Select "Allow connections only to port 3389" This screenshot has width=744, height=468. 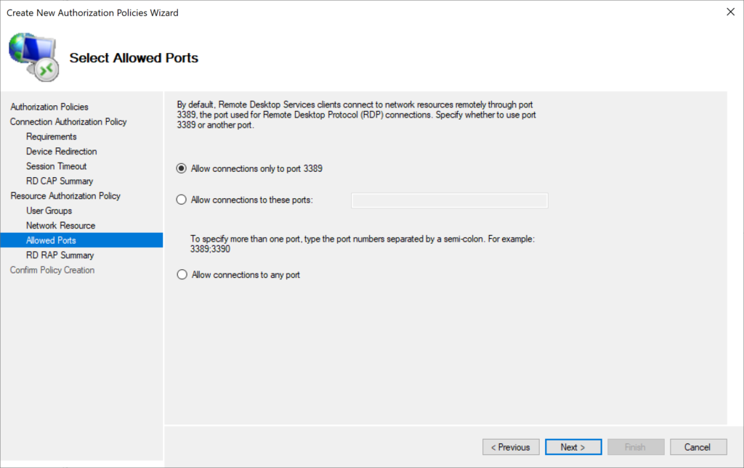182,168
